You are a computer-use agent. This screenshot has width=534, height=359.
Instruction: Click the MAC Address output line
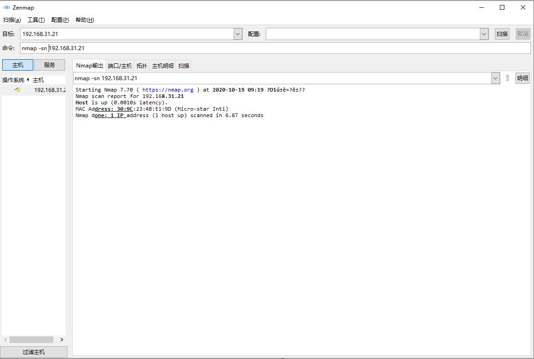coord(152,109)
